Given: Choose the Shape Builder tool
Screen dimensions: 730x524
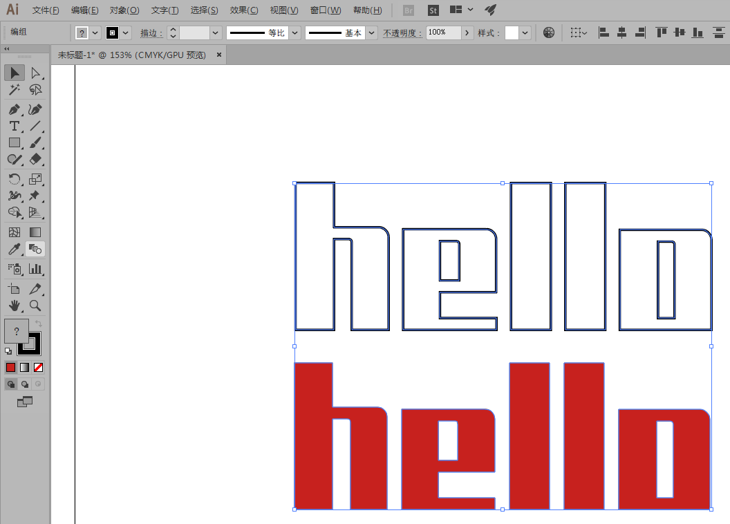Looking at the screenshot, I should click(x=15, y=213).
